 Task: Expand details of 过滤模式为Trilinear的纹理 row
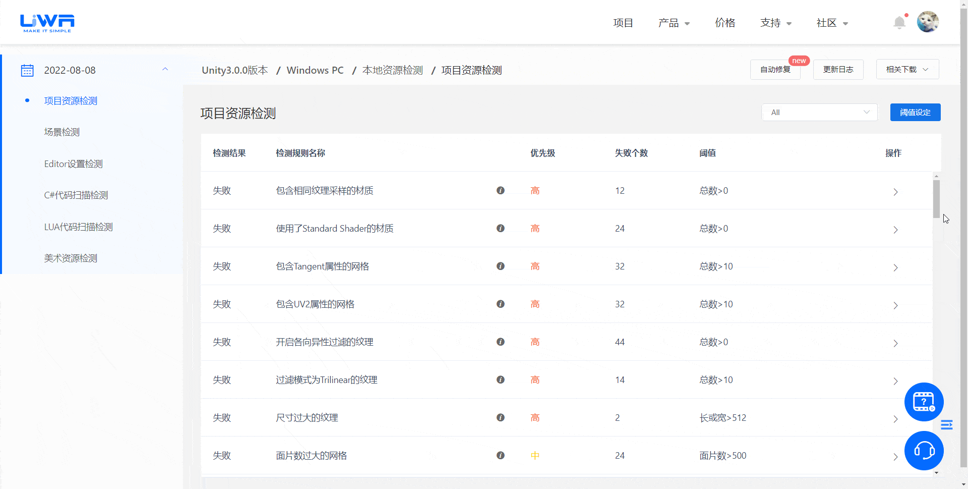click(x=895, y=381)
